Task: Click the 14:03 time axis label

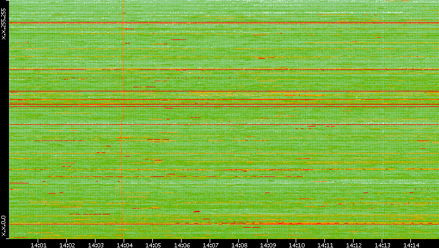Action: coord(96,245)
